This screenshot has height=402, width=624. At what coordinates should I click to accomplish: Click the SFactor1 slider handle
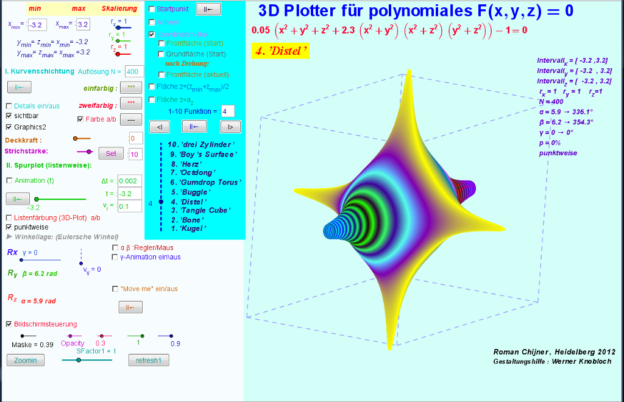(x=78, y=360)
